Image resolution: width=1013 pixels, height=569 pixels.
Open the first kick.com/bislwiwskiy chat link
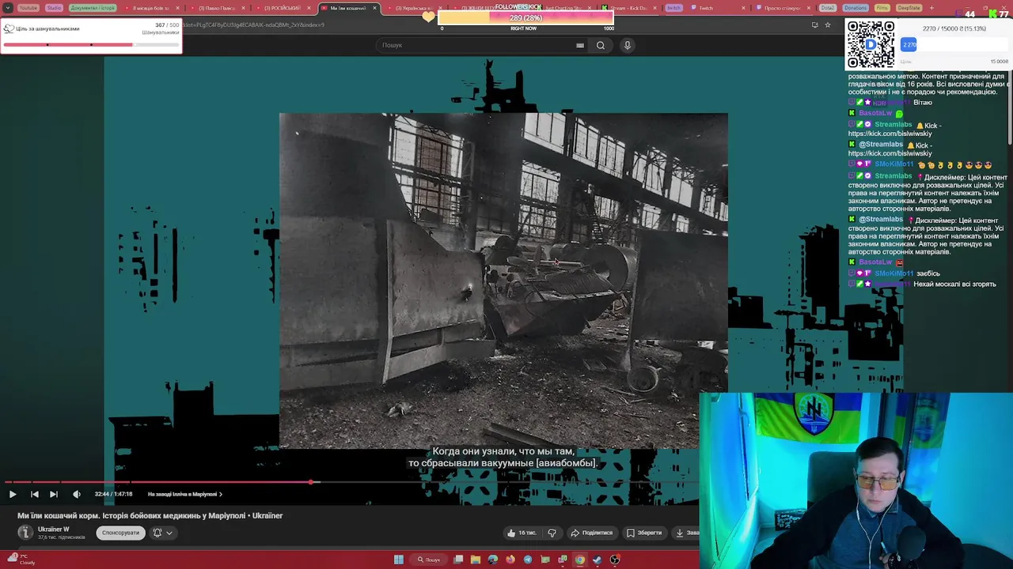(890, 134)
